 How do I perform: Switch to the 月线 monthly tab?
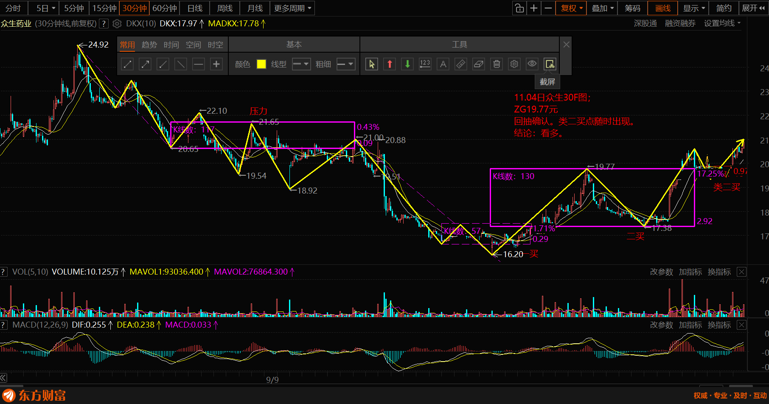point(255,8)
